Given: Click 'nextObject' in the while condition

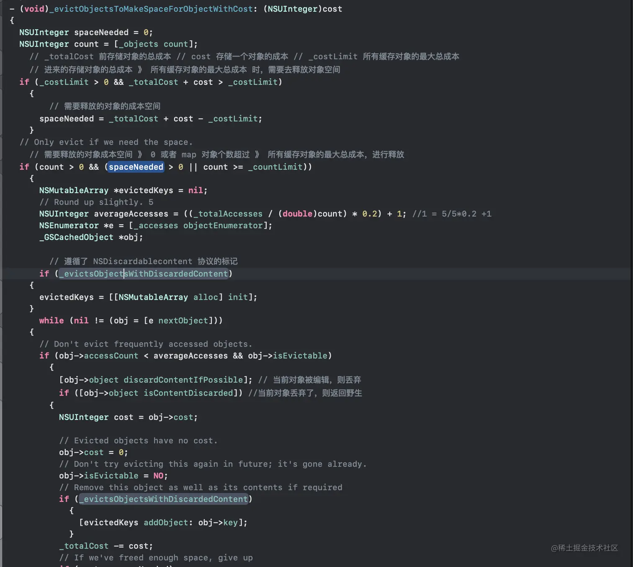Looking at the screenshot, I should [183, 321].
